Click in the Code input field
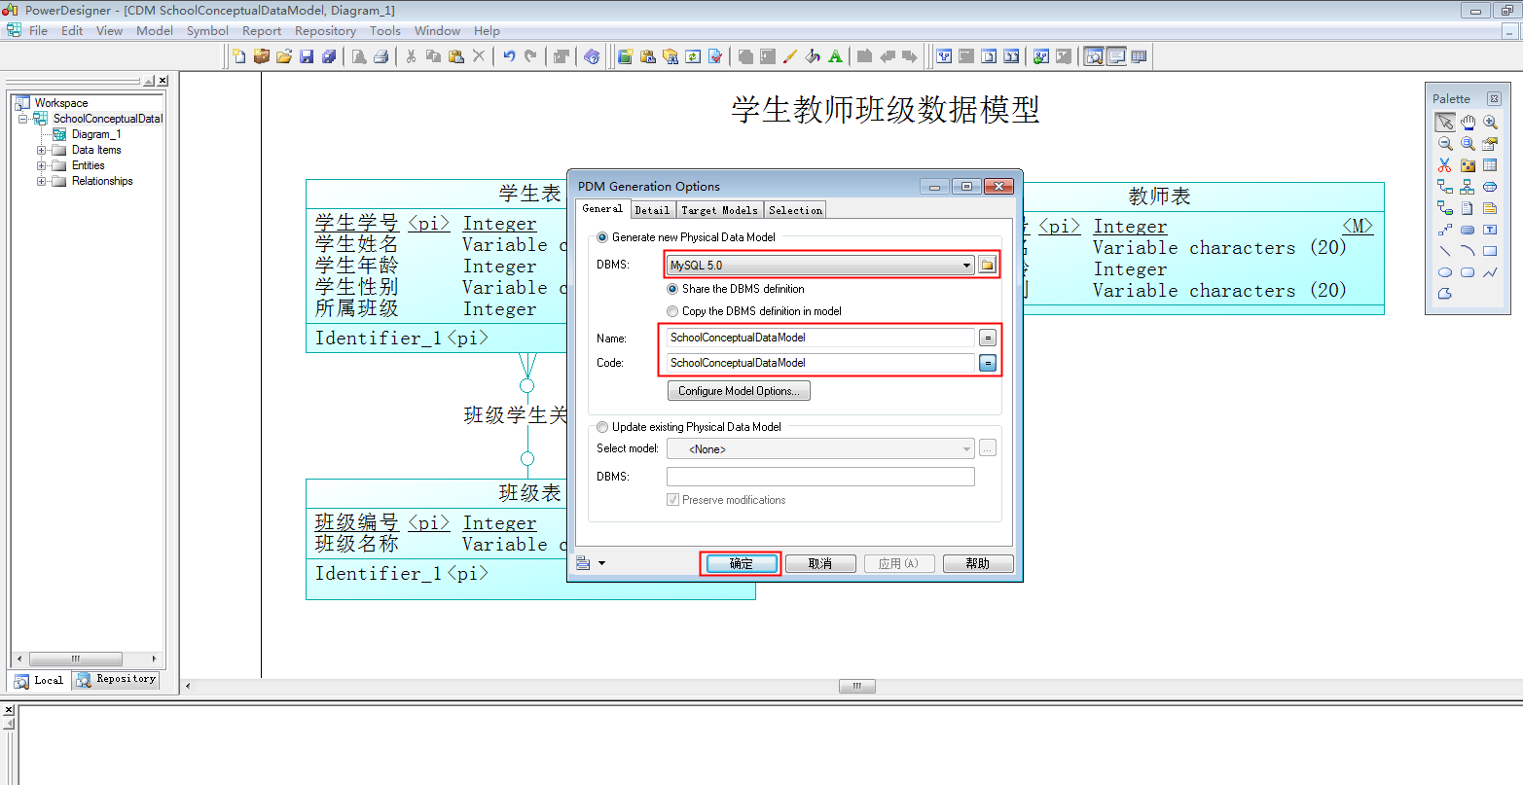This screenshot has height=785, width=1523. pyautogui.click(x=821, y=363)
